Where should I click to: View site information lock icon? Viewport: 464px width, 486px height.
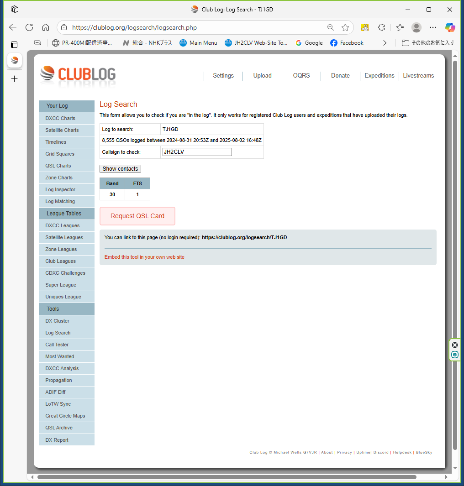pyautogui.click(x=64, y=27)
